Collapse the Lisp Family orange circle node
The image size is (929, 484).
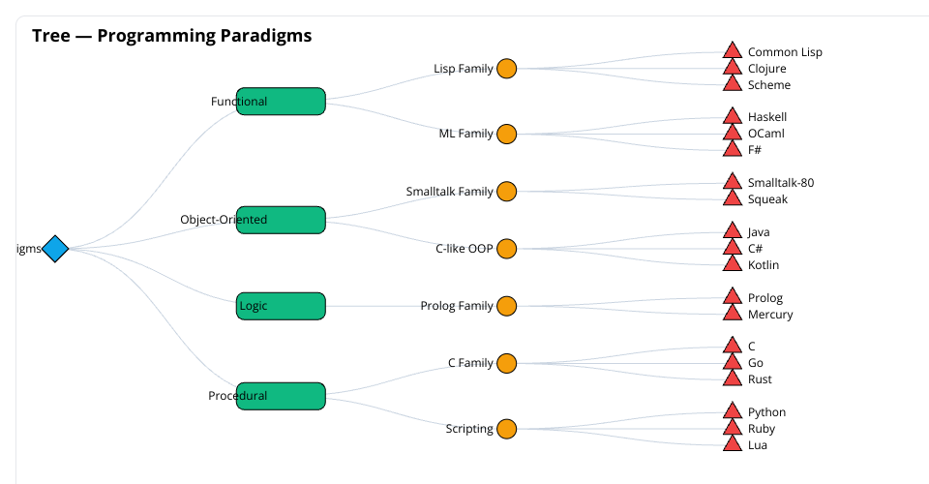(x=506, y=69)
